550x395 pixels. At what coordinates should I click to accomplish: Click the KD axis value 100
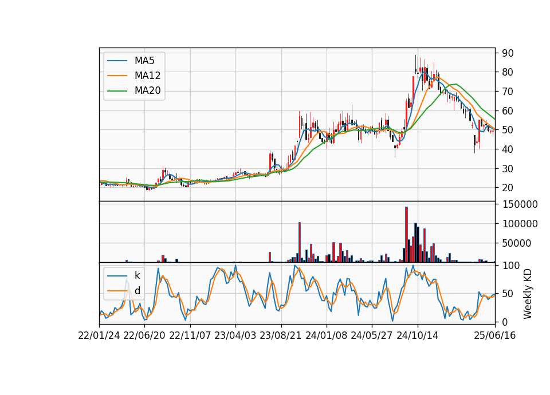coord(511,265)
